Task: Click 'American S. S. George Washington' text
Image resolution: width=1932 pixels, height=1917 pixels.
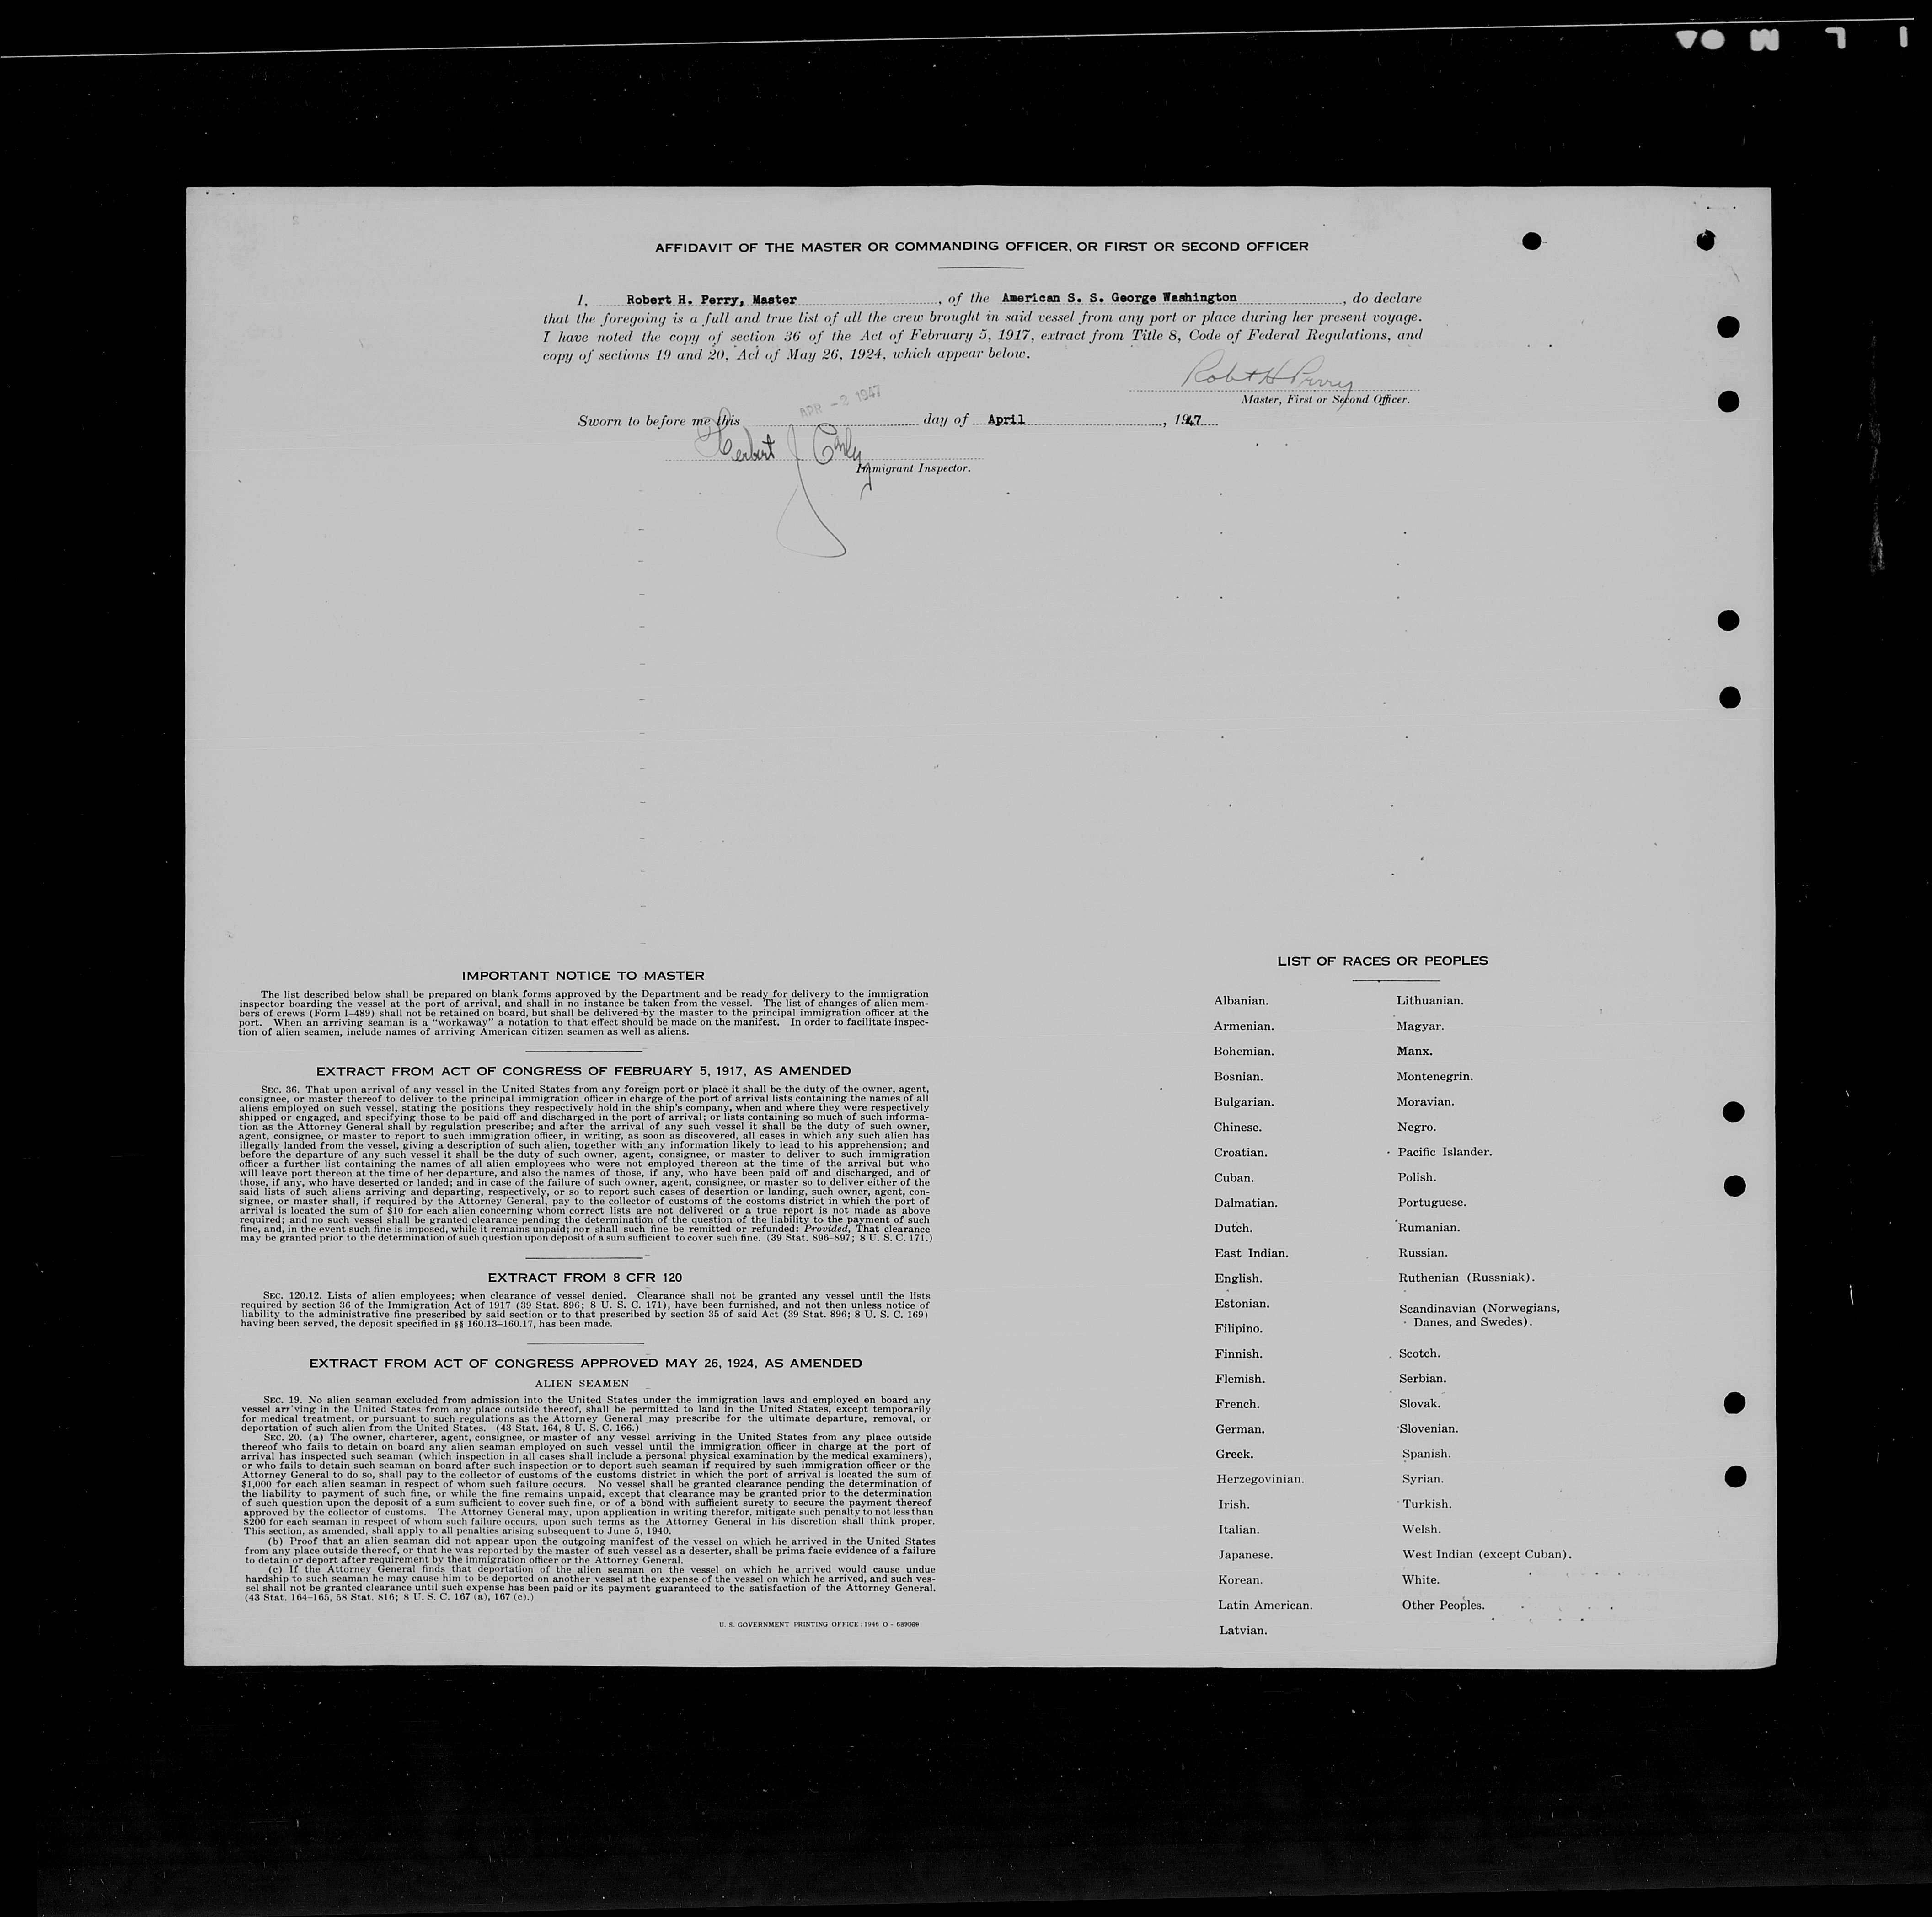Action: (1119, 297)
